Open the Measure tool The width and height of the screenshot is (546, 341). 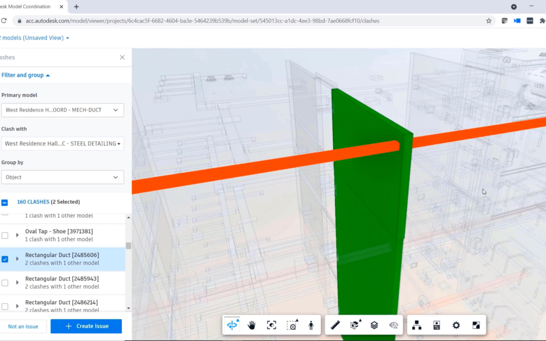click(x=334, y=325)
